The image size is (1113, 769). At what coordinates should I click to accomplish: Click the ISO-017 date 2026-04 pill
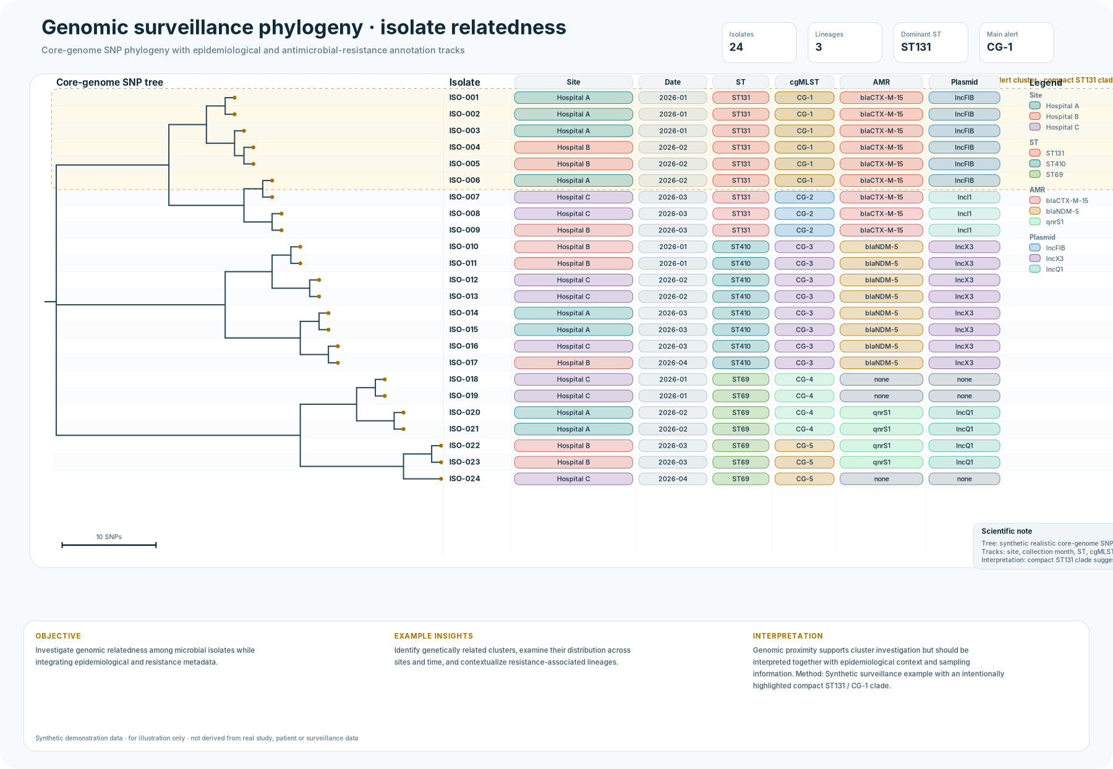point(673,363)
